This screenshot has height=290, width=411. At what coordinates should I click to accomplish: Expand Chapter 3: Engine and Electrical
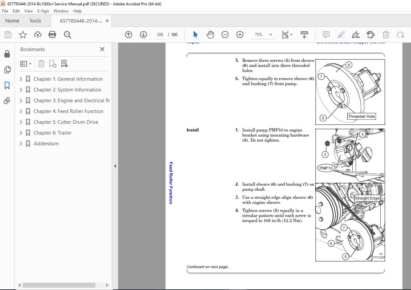click(21, 101)
